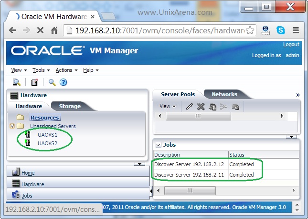Click the magnifier search toolbar icon
Viewport: 308px width, 219px height.
click(x=52, y=82)
